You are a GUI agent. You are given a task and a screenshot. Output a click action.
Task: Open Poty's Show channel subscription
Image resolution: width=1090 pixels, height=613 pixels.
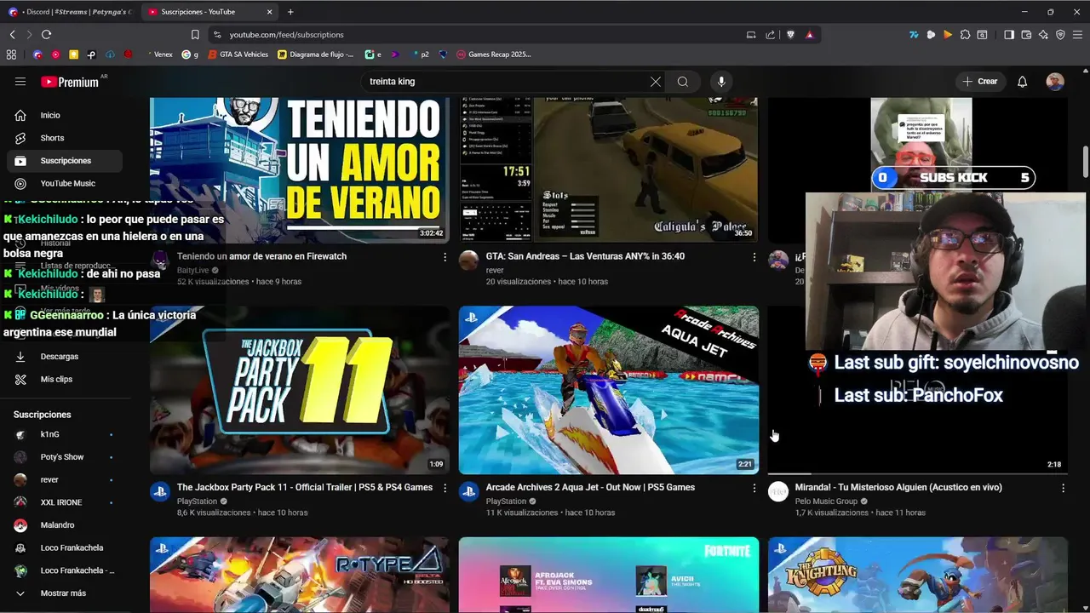64,457
